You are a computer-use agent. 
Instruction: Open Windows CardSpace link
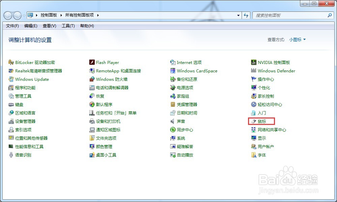(x=197, y=71)
